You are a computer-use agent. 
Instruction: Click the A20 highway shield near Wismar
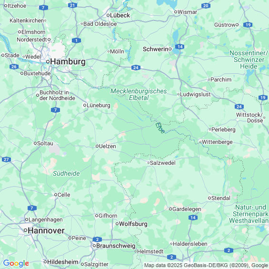[x=206, y=6]
